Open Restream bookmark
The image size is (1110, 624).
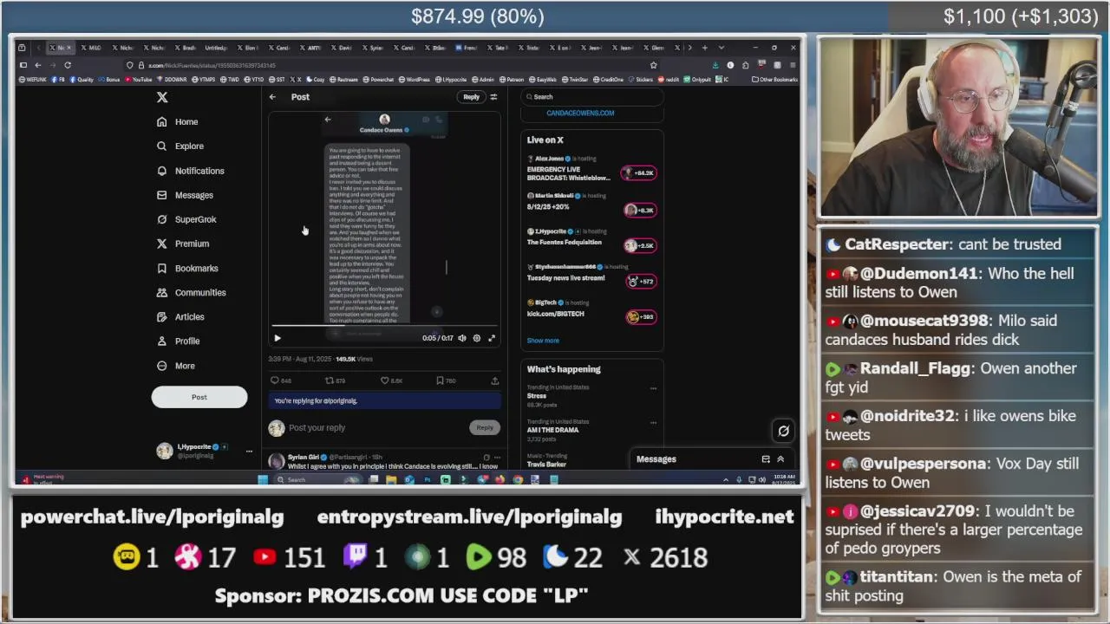pos(343,80)
